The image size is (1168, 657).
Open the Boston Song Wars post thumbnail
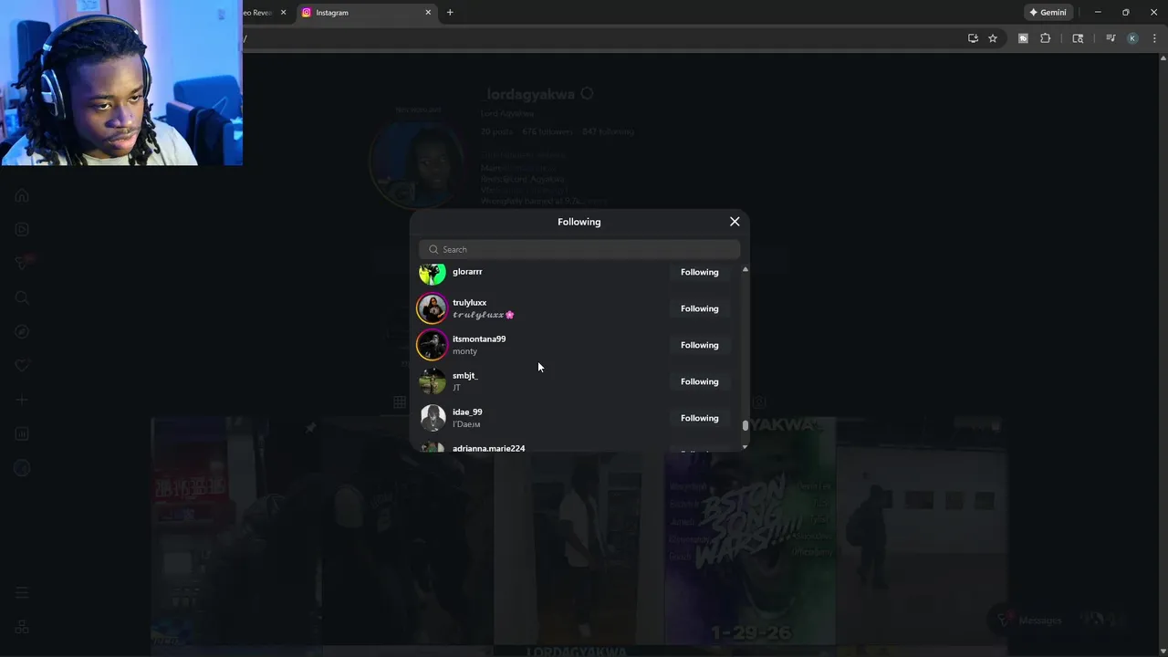750,531
